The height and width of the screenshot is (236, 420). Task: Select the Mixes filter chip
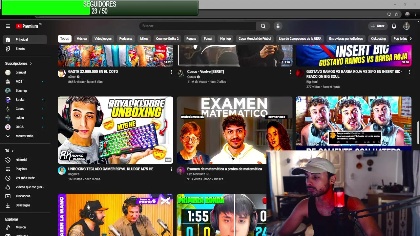click(x=144, y=39)
